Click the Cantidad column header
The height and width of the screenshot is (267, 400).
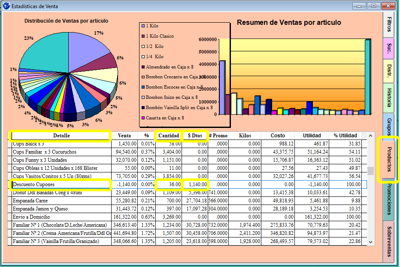tap(168, 136)
